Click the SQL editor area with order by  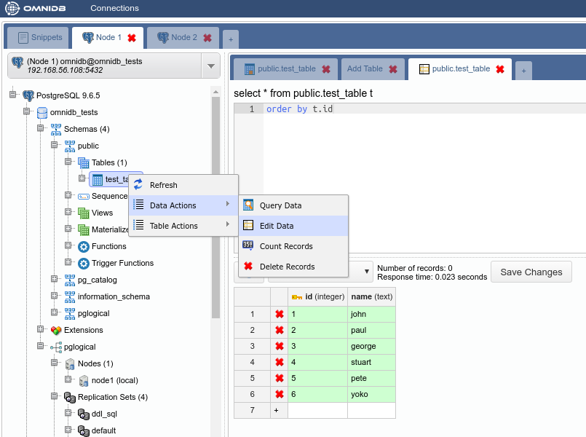422,146
